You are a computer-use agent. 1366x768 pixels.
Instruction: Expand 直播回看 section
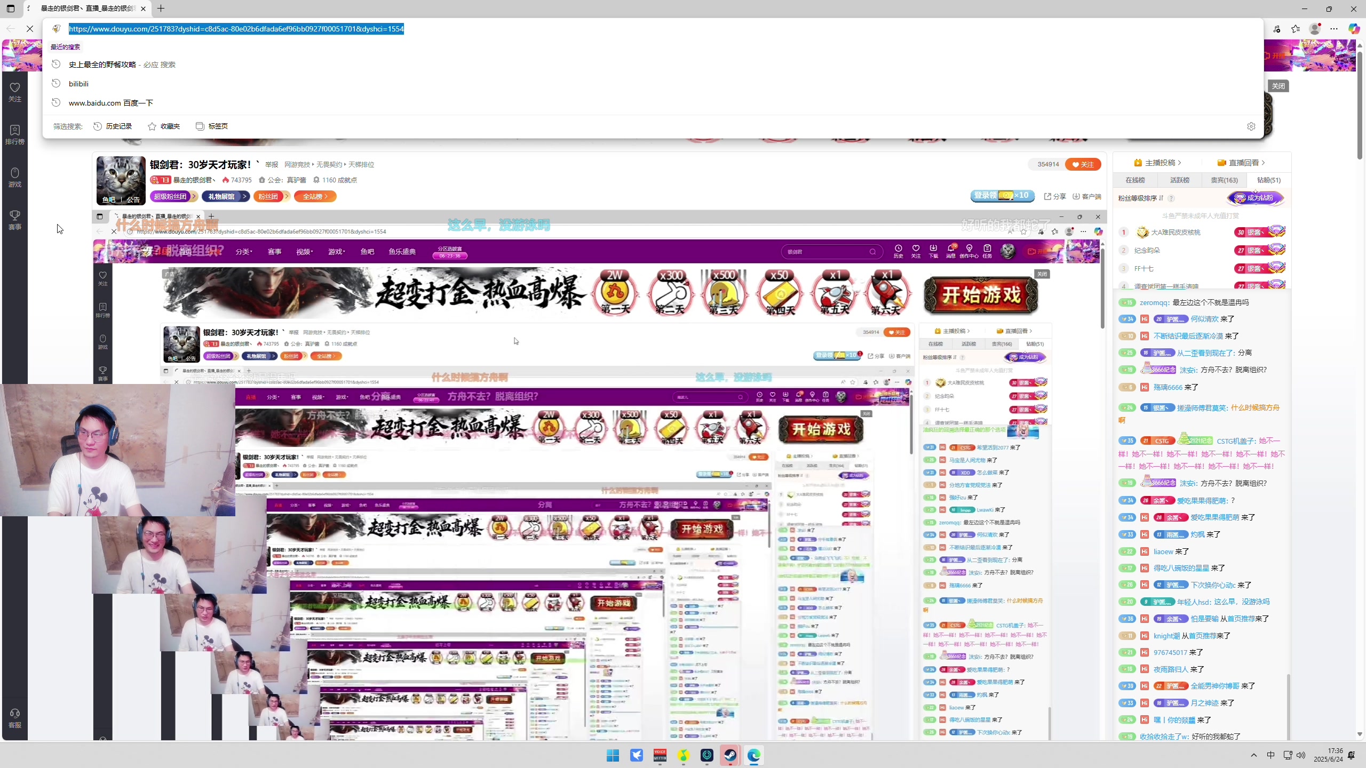tap(1241, 163)
